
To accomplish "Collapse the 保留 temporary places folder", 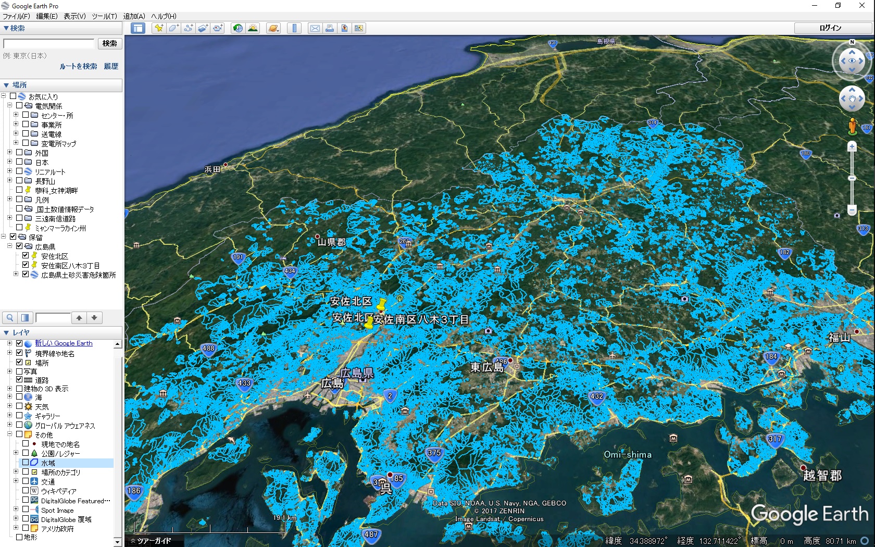I will tap(4, 237).
